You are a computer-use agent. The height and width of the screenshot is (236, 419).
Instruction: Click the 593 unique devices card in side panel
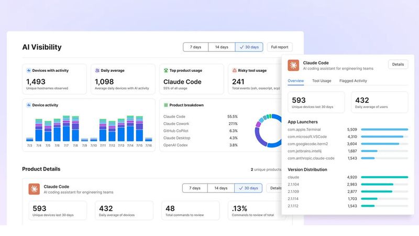click(316, 102)
